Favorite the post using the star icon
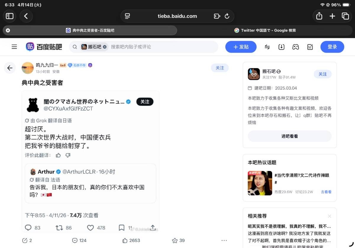Image resolution: width=355 pixels, height=248 pixels. 175,240
